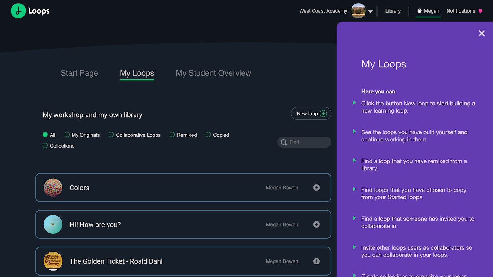
Task: Click the Hi! How are you? title
Action: (95, 224)
